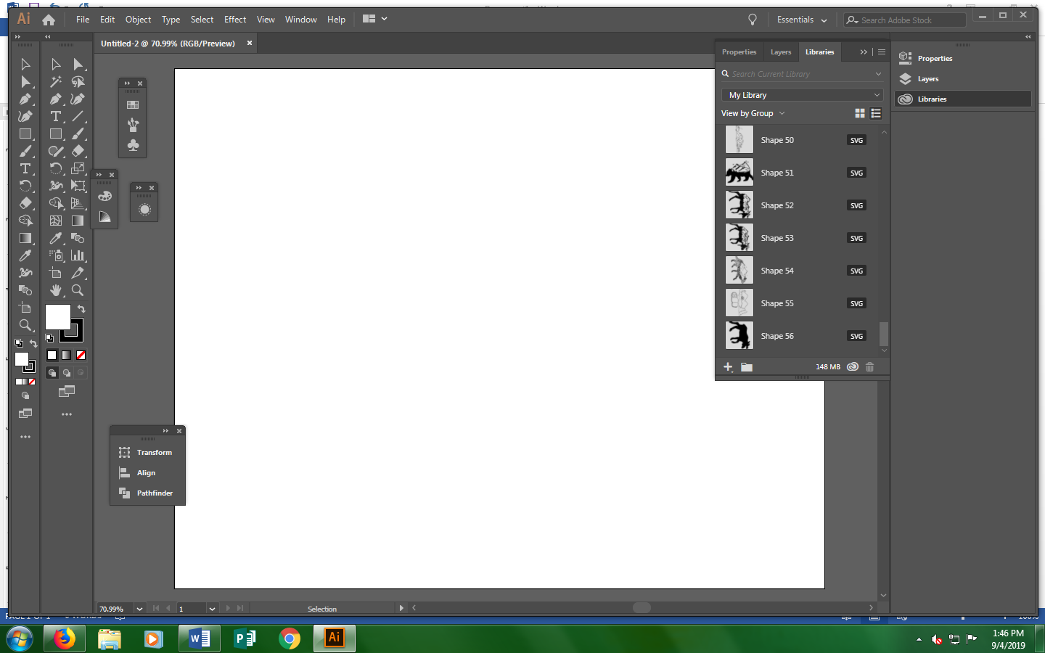
Task: Add content with the plus icon
Action: coord(728,367)
